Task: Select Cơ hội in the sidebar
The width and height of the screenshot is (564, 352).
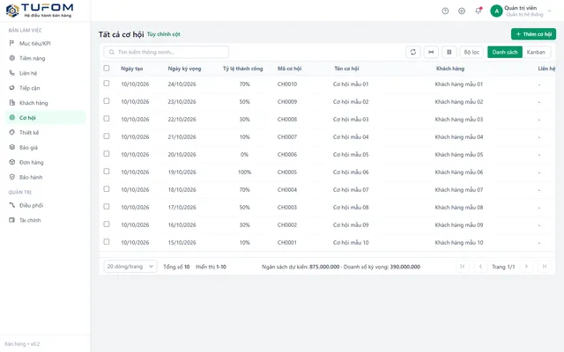Action: coord(45,118)
